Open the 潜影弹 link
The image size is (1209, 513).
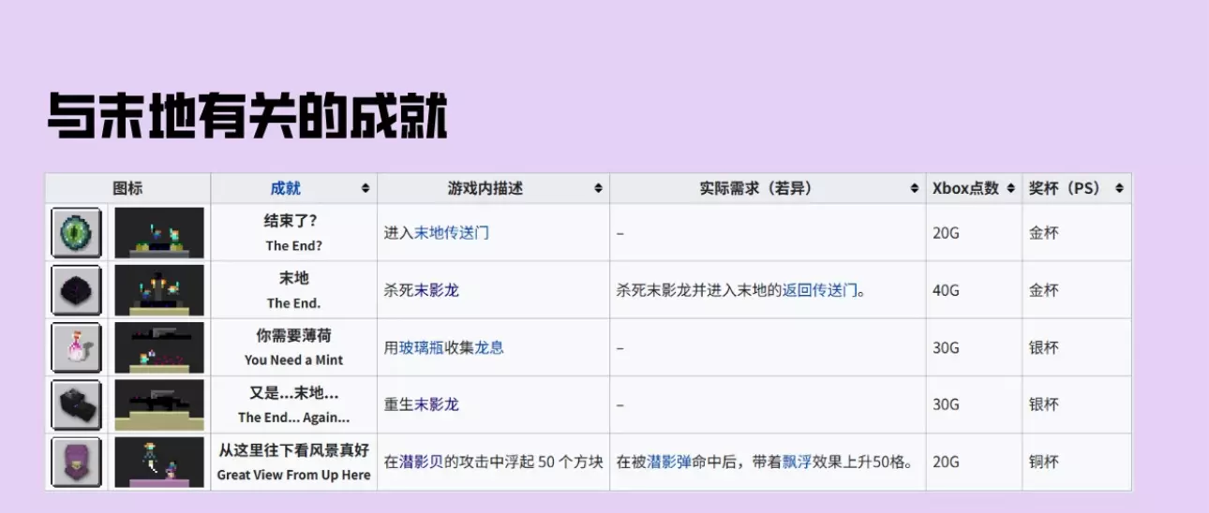coord(669,462)
